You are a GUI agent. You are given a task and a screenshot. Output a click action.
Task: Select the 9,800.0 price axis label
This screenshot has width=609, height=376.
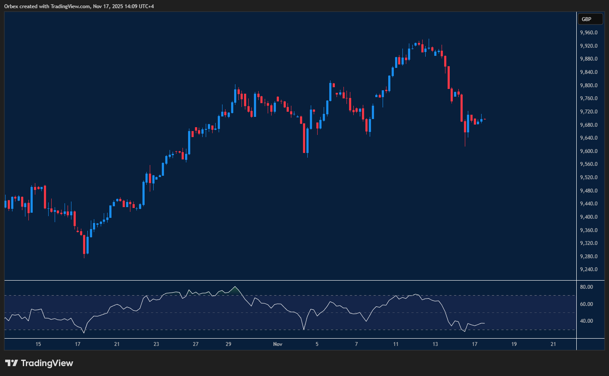click(x=588, y=86)
